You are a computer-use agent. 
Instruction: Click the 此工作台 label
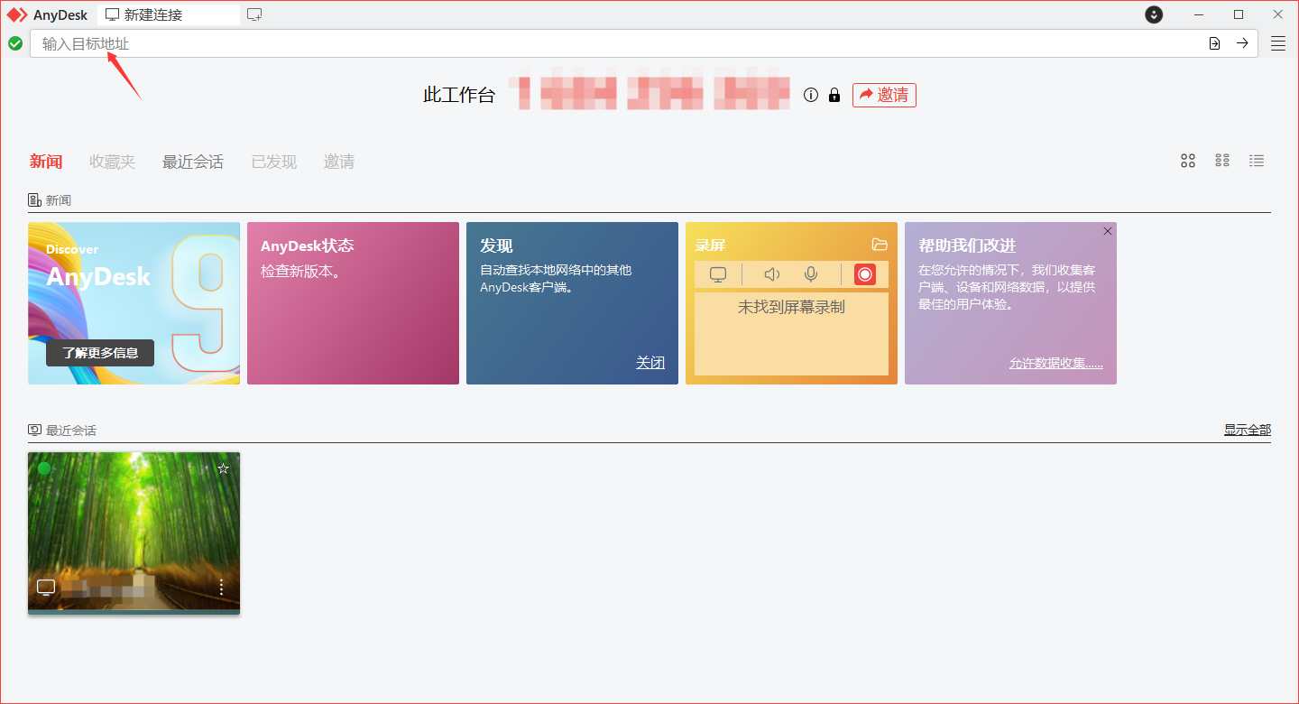point(459,95)
